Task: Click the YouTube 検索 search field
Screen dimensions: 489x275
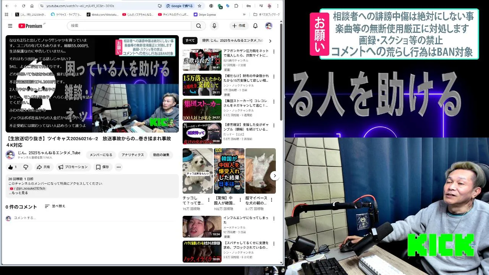Action: click(x=129, y=26)
